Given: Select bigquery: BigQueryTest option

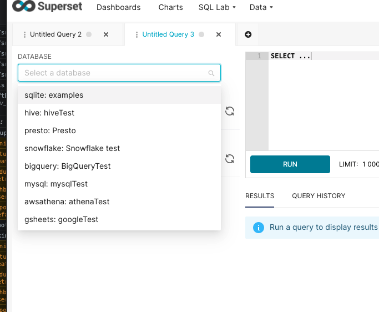Looking at the screenshot, I should click(119, 166).
